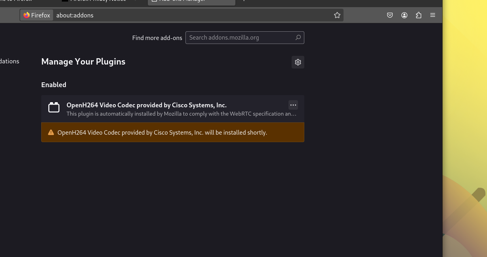Click the plugin description about WebRTC specification

tap(181, 114)
